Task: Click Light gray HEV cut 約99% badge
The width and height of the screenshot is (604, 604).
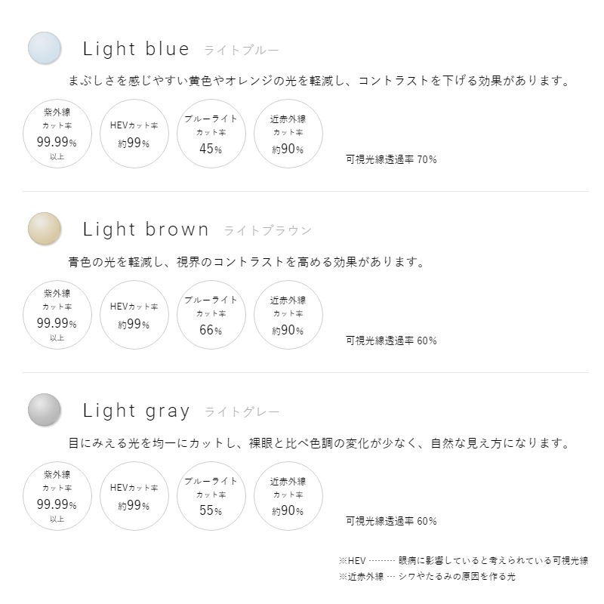Action: 134,496
